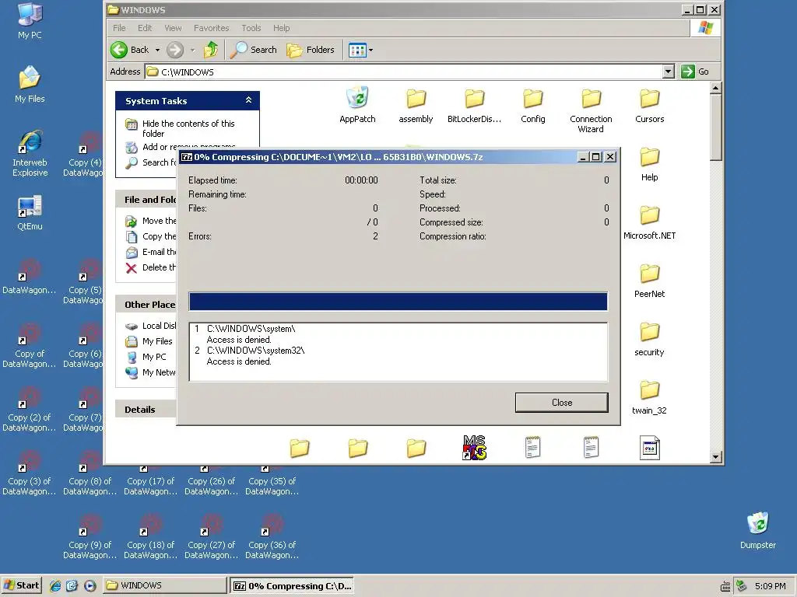
Task: Expand the Address bar dropdown
Action: (669, 72)
